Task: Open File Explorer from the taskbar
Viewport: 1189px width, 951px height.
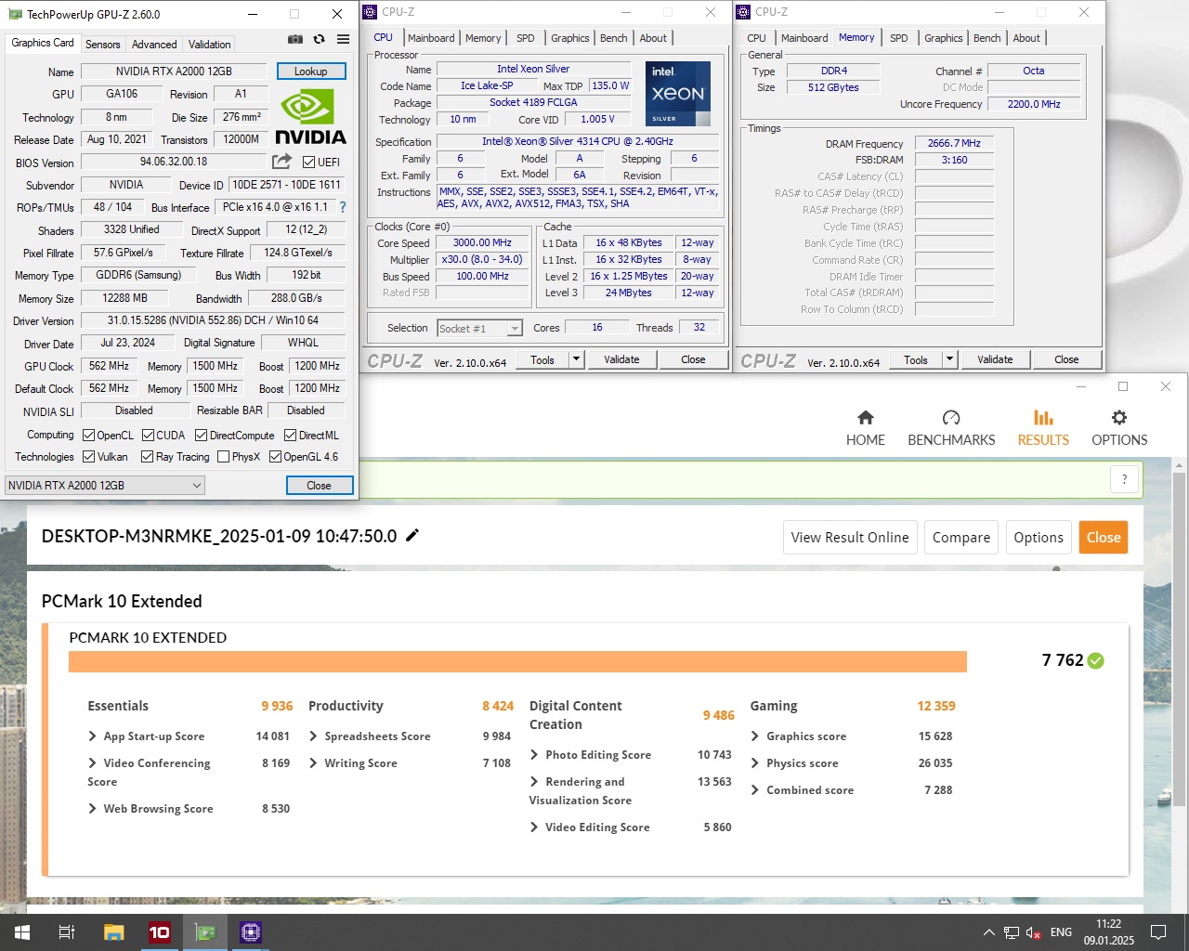Action: click(x=113, y=931)
